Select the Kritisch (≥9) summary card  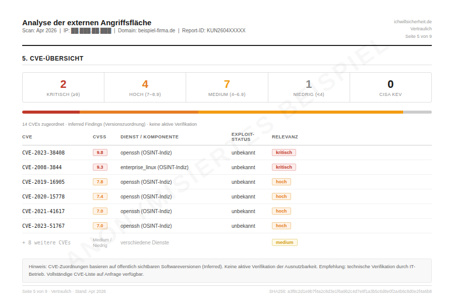click(x=63, y=87)
